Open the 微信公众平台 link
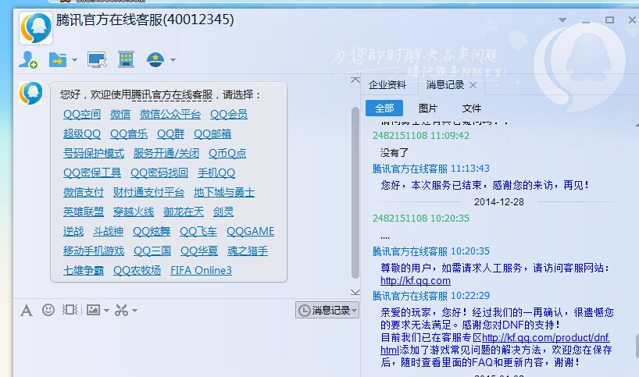 point(170,115)
